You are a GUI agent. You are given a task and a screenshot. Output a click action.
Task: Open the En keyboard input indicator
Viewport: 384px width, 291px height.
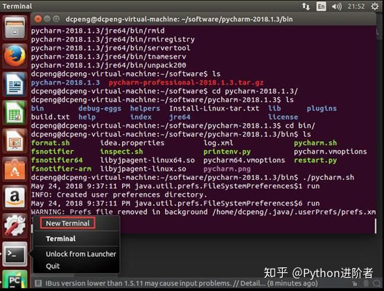tap(321, 6)
